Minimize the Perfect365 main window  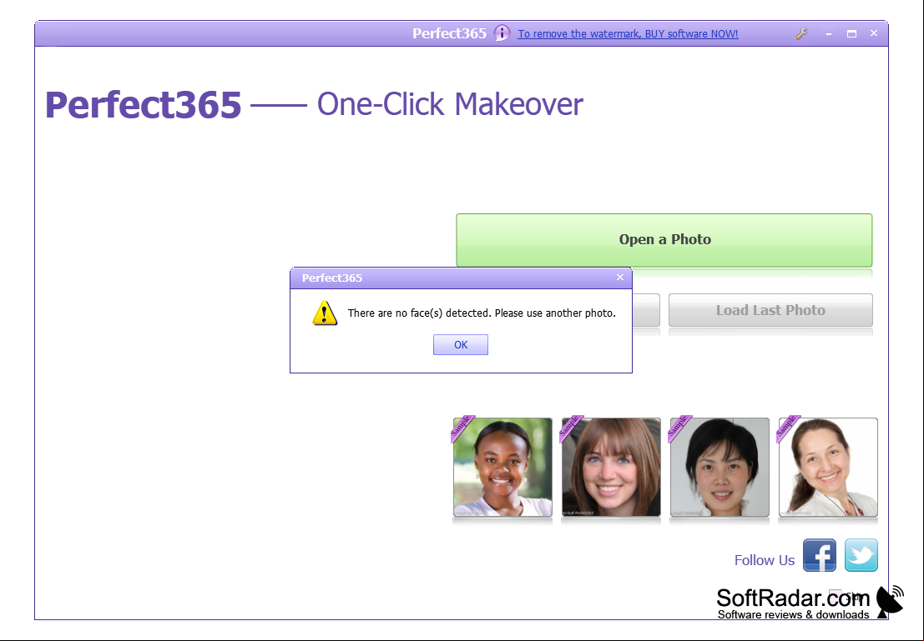[829, 33]
